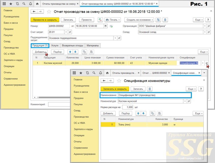This screenshot has width=215, height=163.
Task: Switch to Возвратные отходы tab
Action: [x=72, y=46]
